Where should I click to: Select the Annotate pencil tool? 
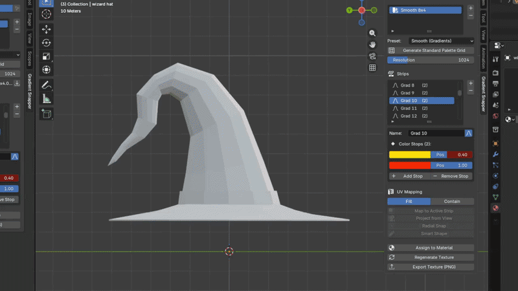click(x=47, y=85)
